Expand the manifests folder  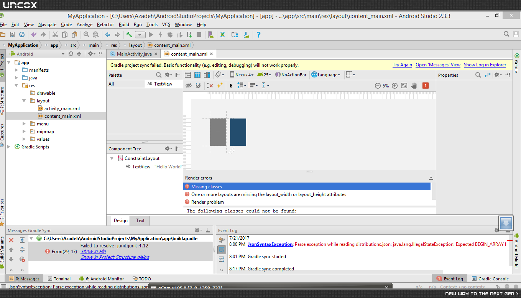(16, 70)
